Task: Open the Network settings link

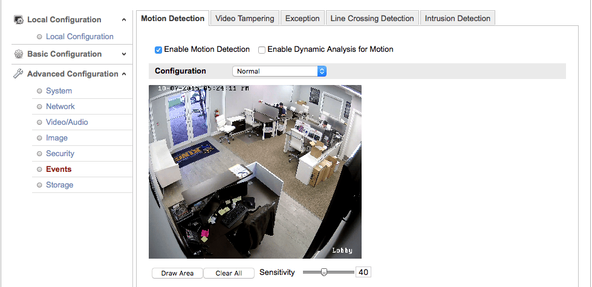Action: 60,107
